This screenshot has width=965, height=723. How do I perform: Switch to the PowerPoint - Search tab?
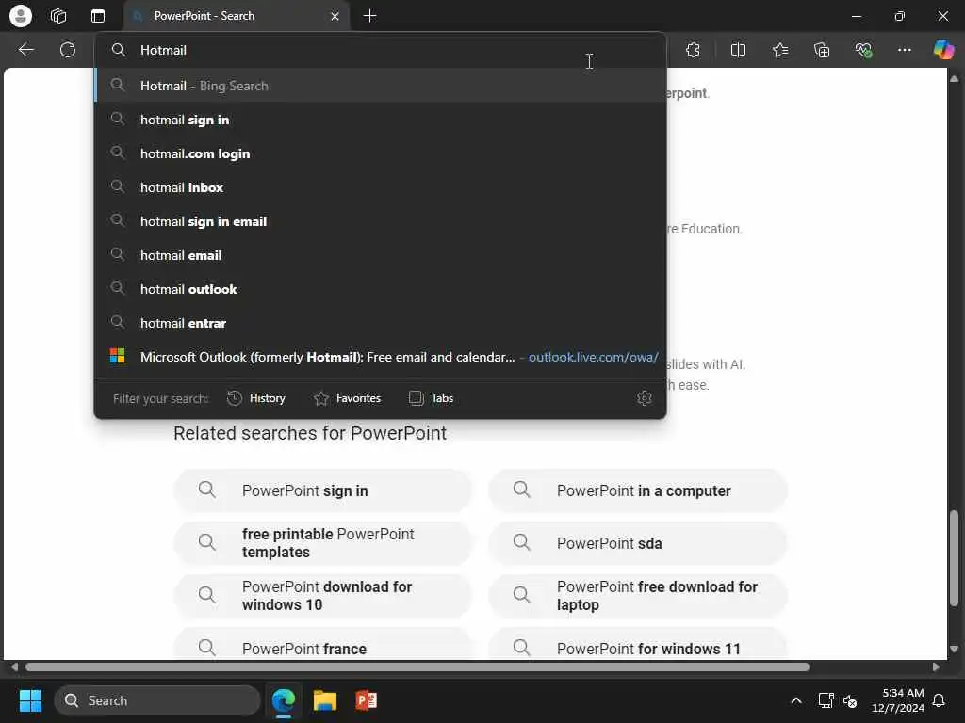coord(237,16)
